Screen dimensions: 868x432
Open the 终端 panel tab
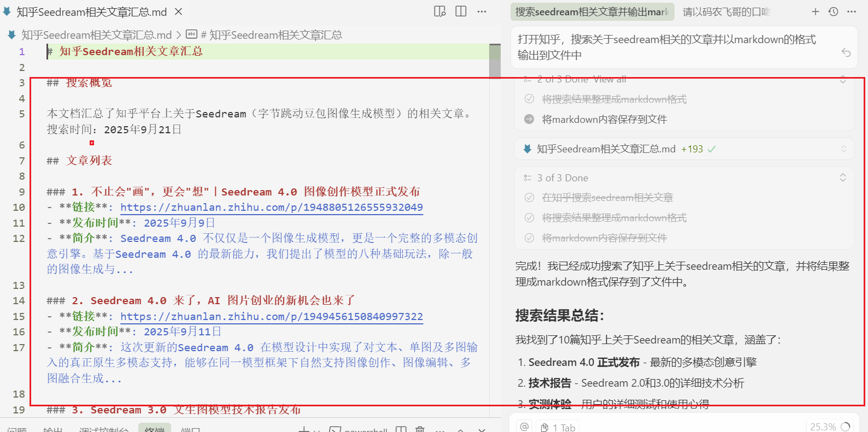pyautogui.click(x=155, y=429)
